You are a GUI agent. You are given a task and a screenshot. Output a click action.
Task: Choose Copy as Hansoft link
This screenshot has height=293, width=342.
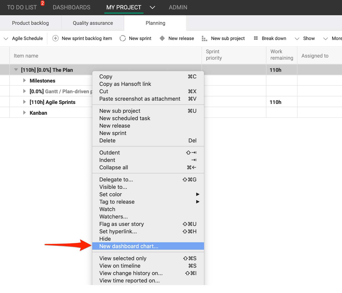(x=148, y=84)
